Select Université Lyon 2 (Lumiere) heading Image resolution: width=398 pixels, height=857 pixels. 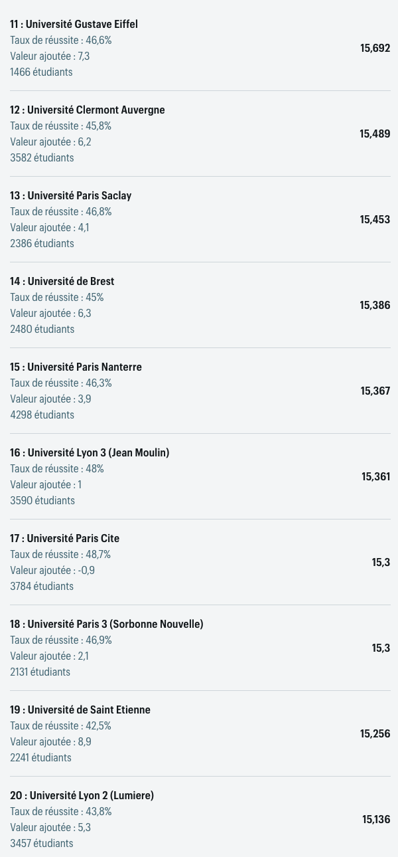coord(82,796)
